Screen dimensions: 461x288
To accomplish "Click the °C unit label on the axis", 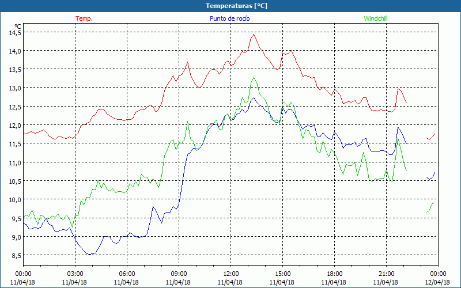I will [18, 26].
